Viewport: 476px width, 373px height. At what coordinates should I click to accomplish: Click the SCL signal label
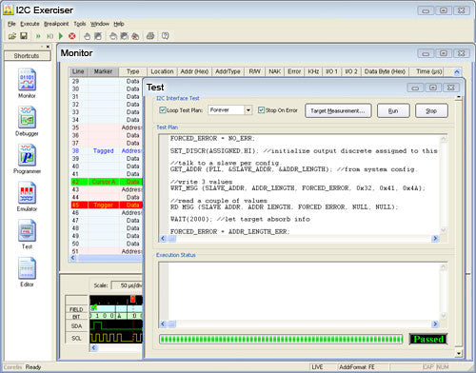coord(76,338)
